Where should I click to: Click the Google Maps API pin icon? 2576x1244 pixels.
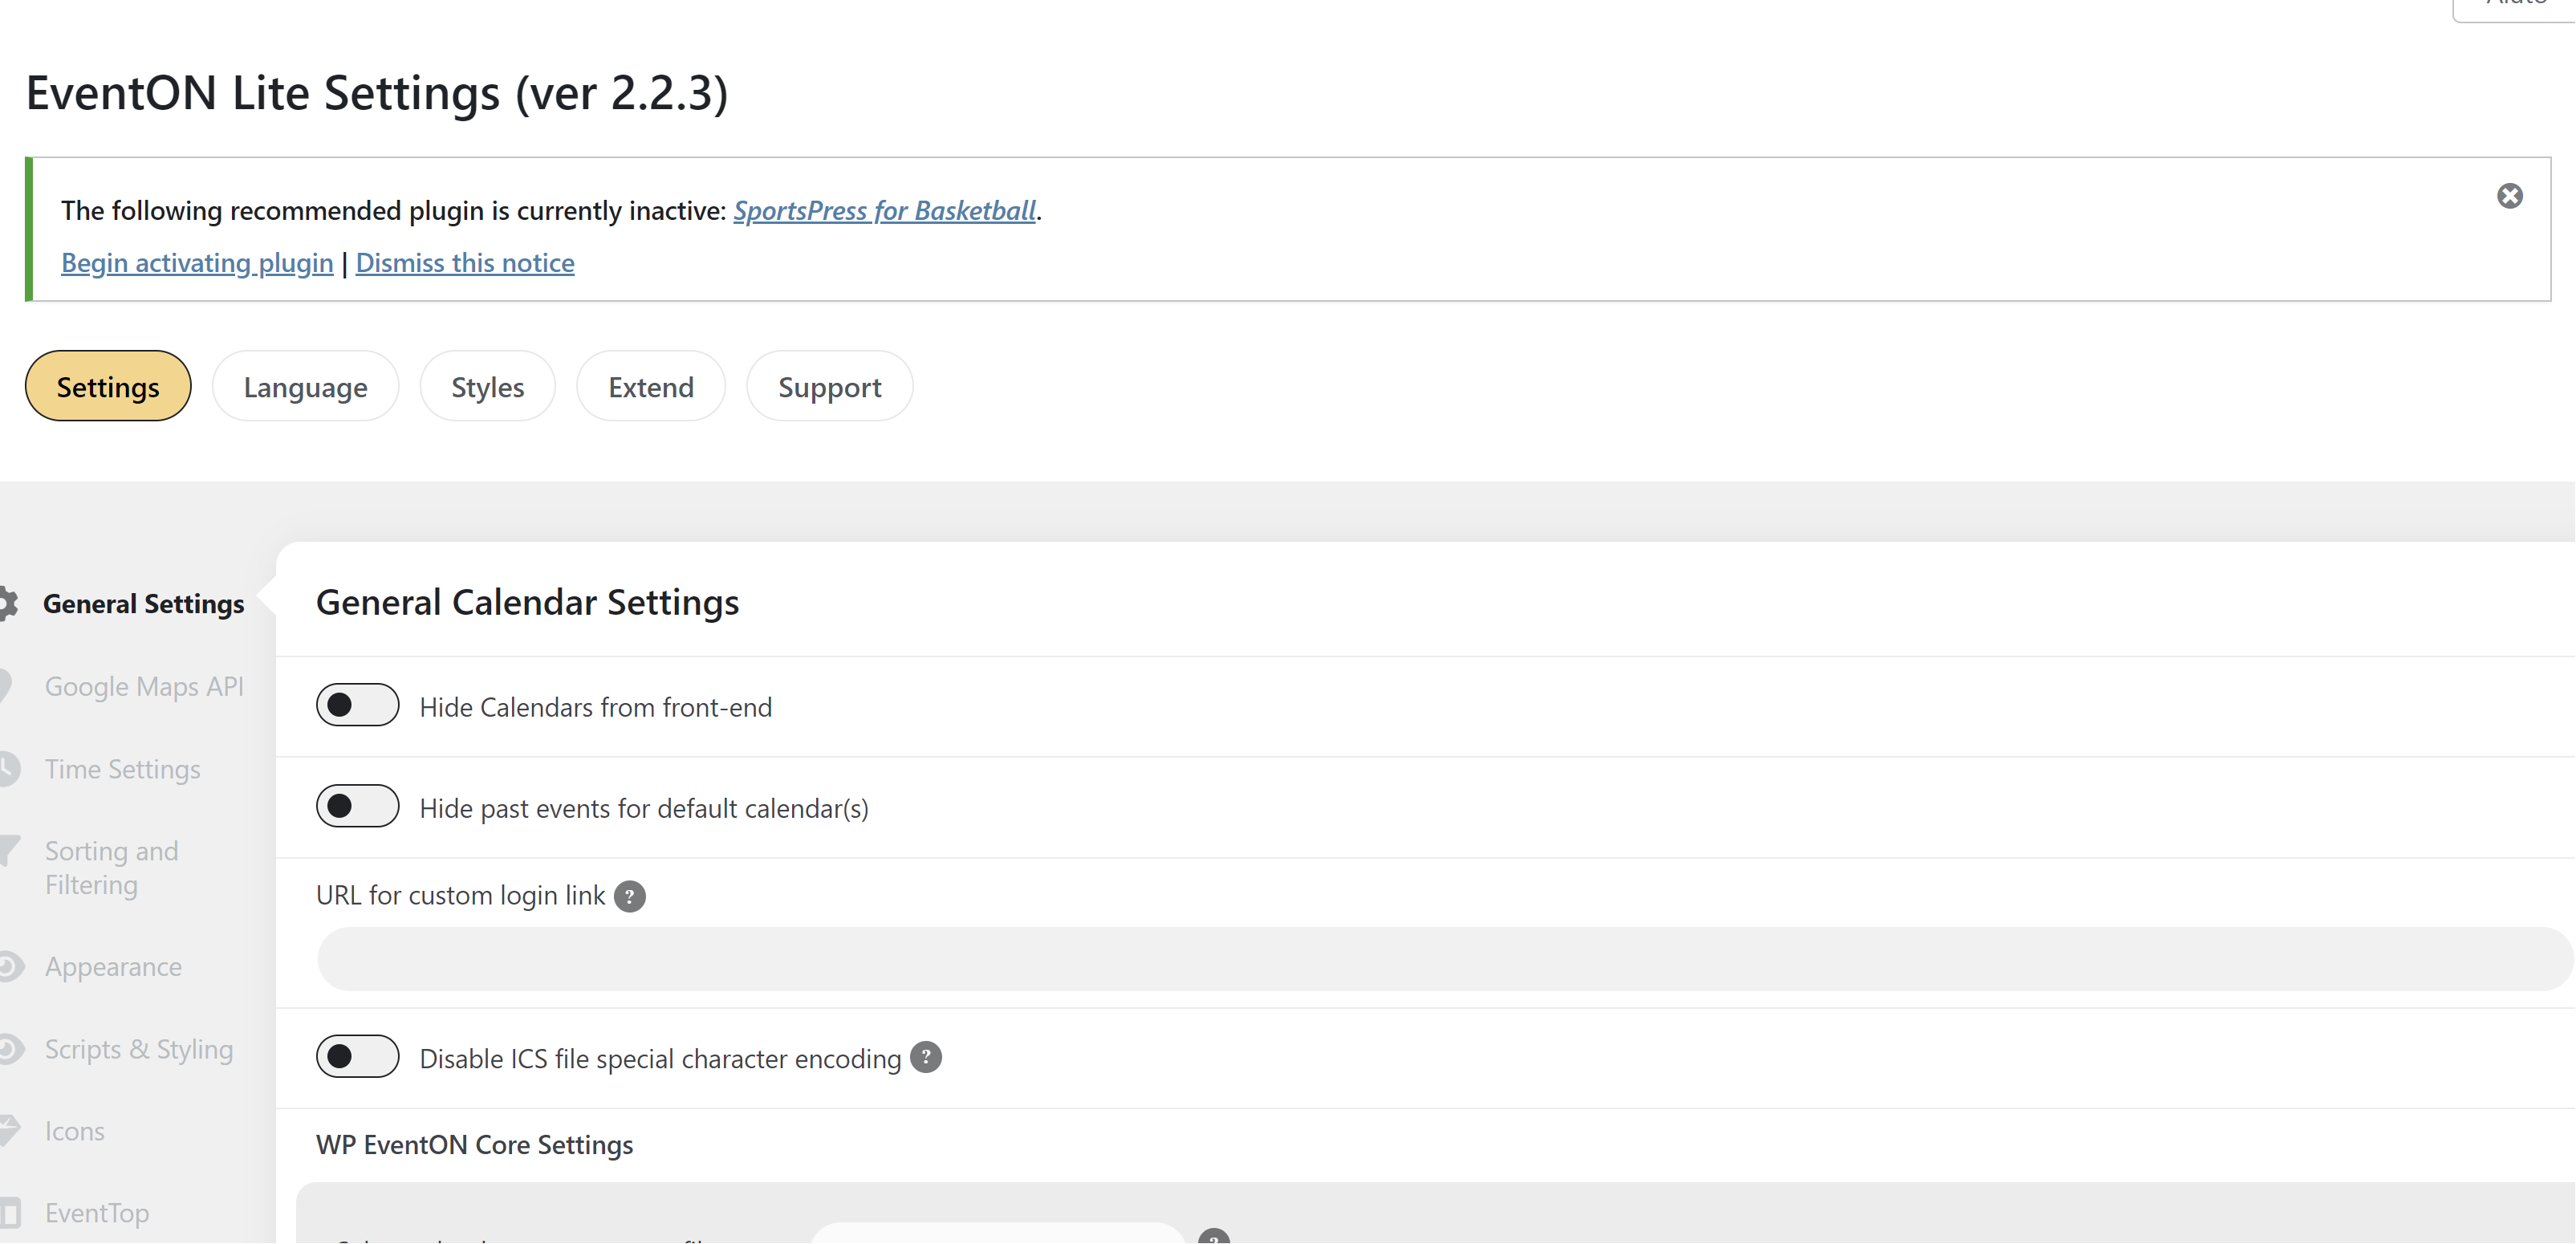6,686
